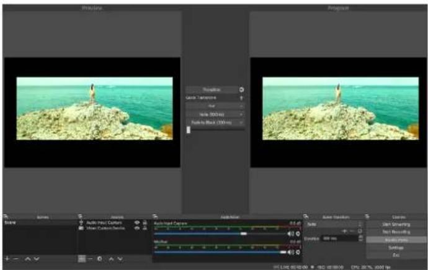Add a new scene with plus button
This screenshot has width=428, height=270.
(x=7, y=259)
